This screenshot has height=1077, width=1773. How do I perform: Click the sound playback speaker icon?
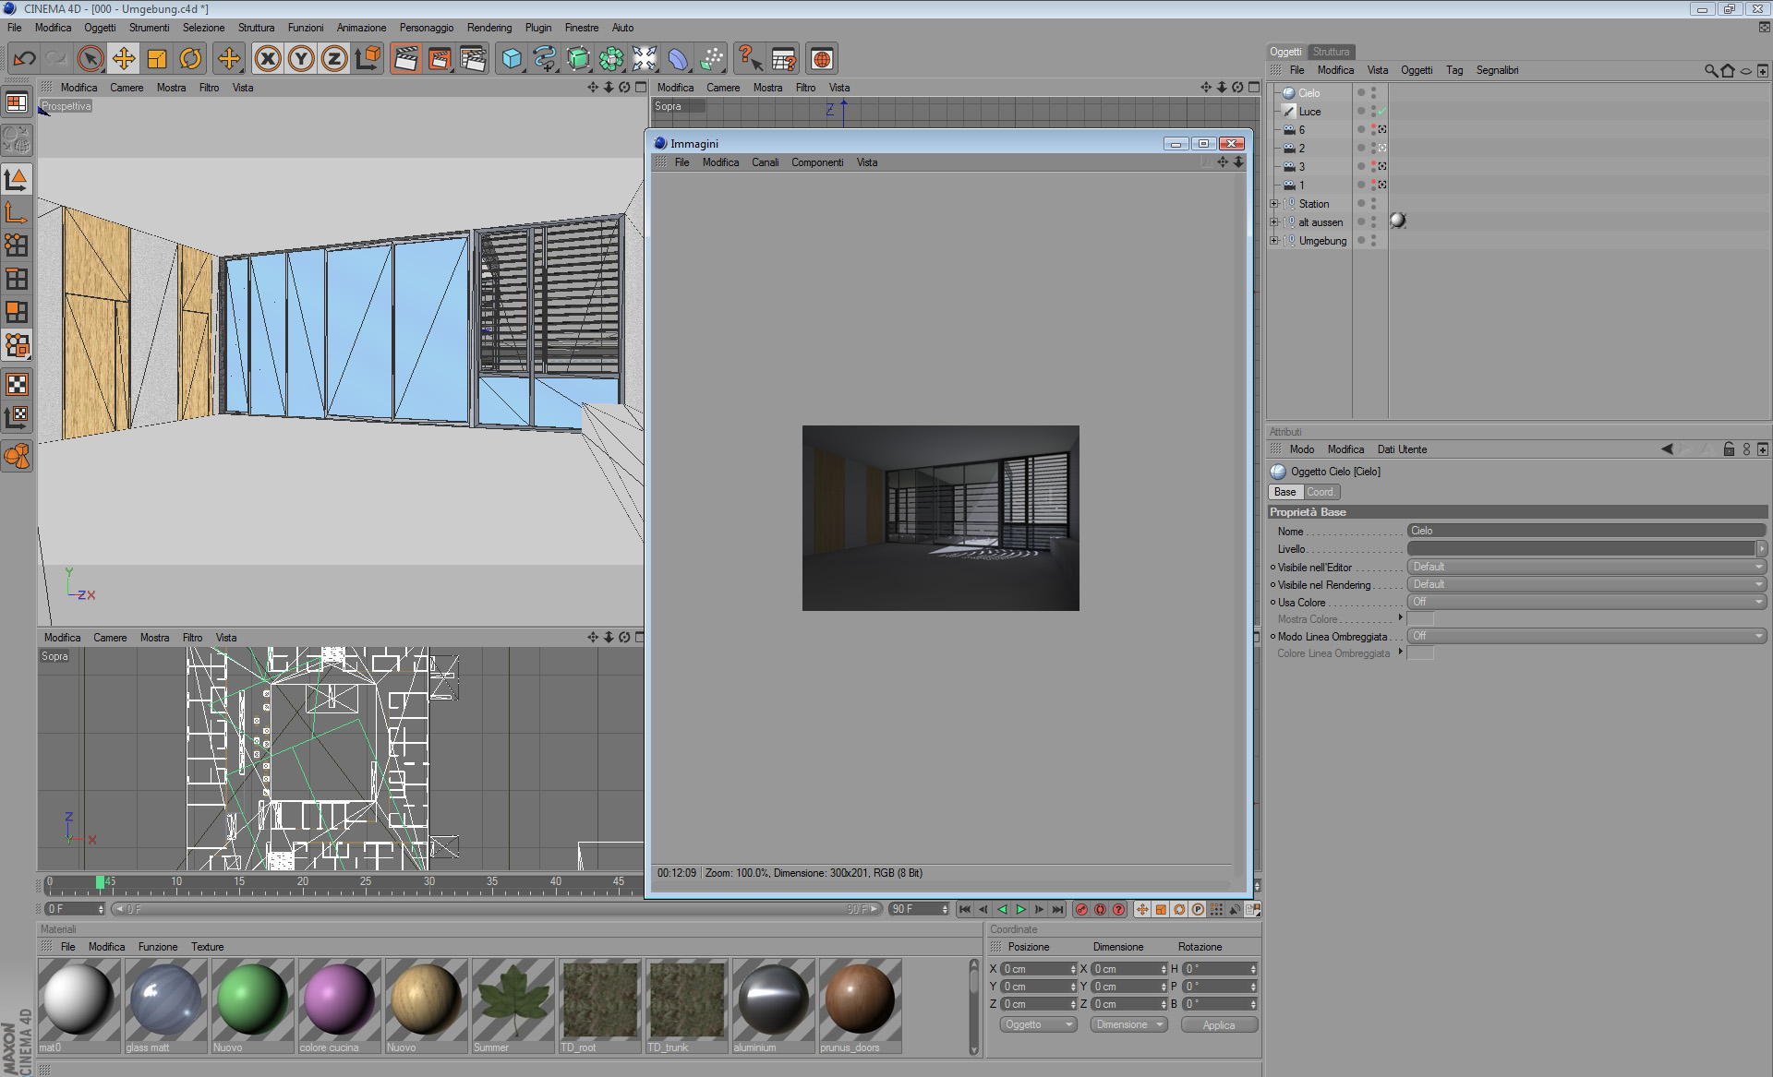tap(1235, 909)
